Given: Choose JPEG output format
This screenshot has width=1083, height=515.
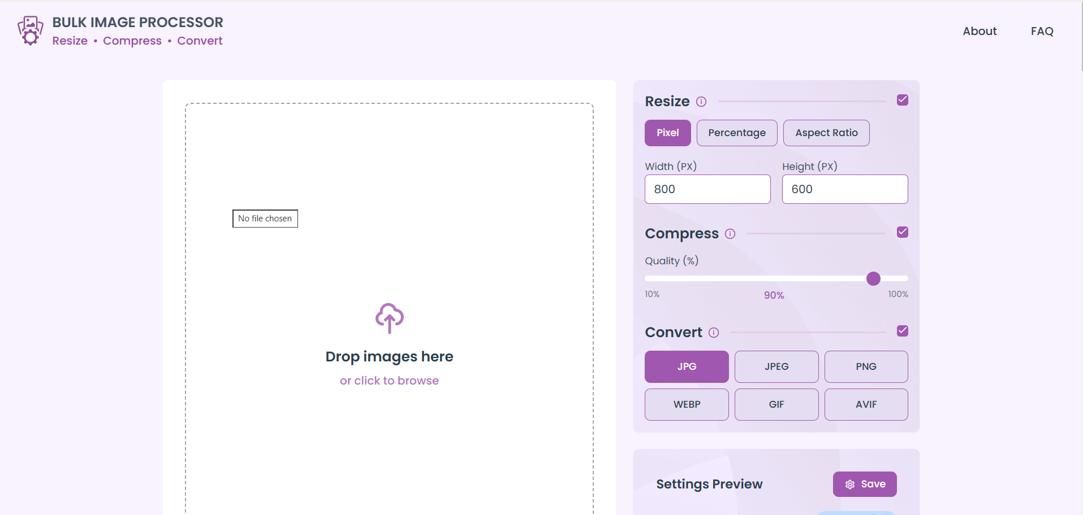Looking at the screenshot, I should 776,366.
